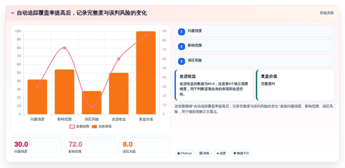345x168 pixels.
Task: Click the trend line point at 复盘价值 bar top
Action: pyautogui.click(x=146, y=35)
